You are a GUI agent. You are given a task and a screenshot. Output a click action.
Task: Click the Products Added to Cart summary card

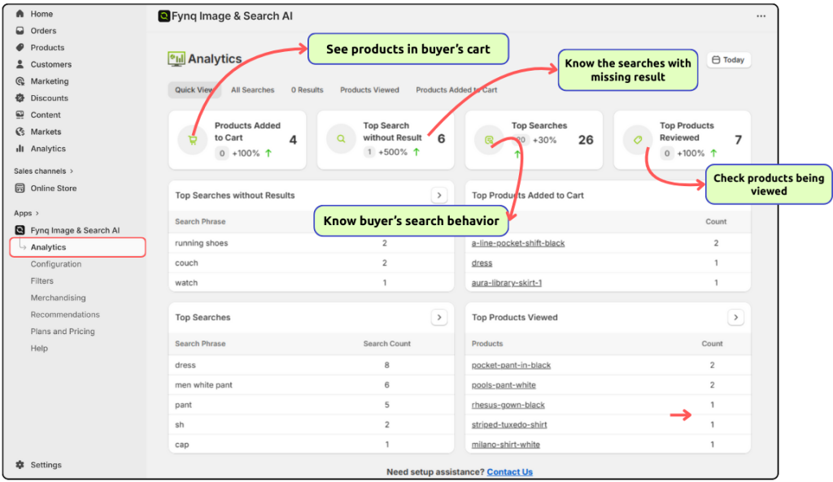(x=238, y=140)
